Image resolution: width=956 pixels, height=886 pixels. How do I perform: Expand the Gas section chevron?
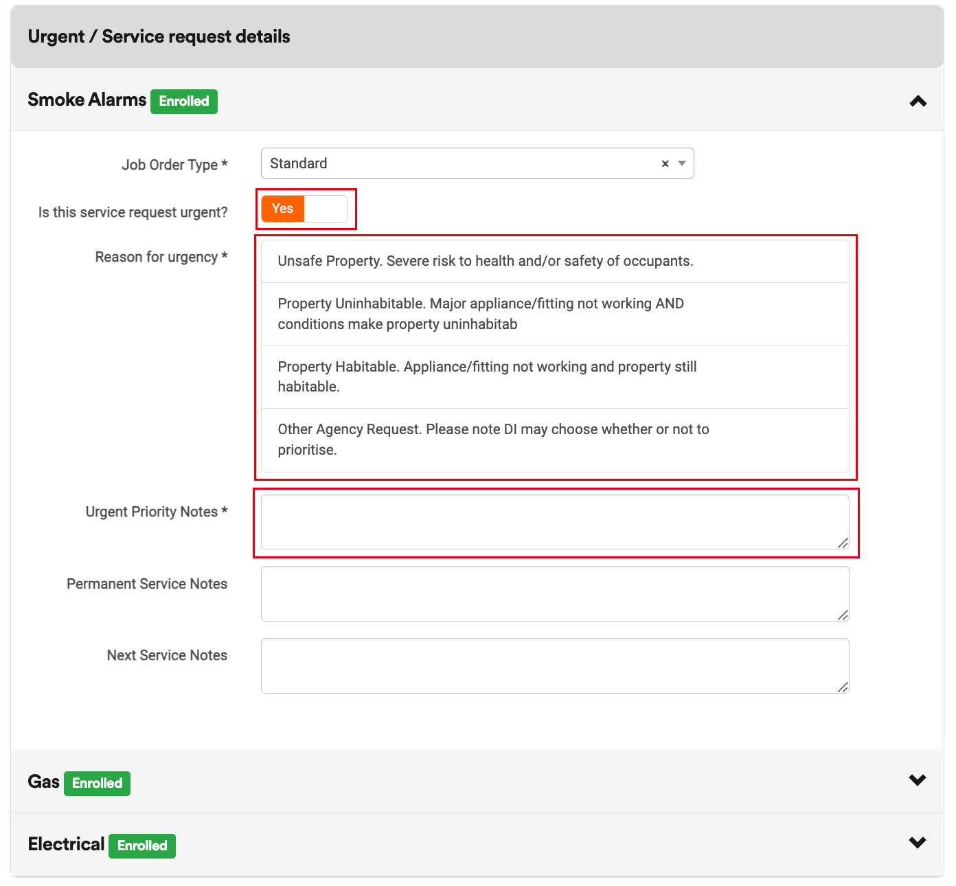click(917, 780)
